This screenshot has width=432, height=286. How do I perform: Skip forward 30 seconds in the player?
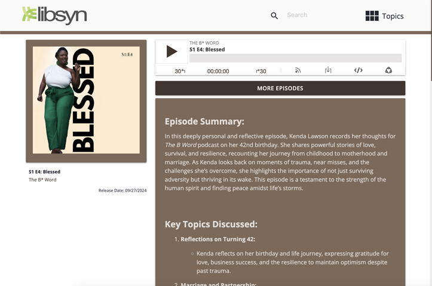(261, 71)
